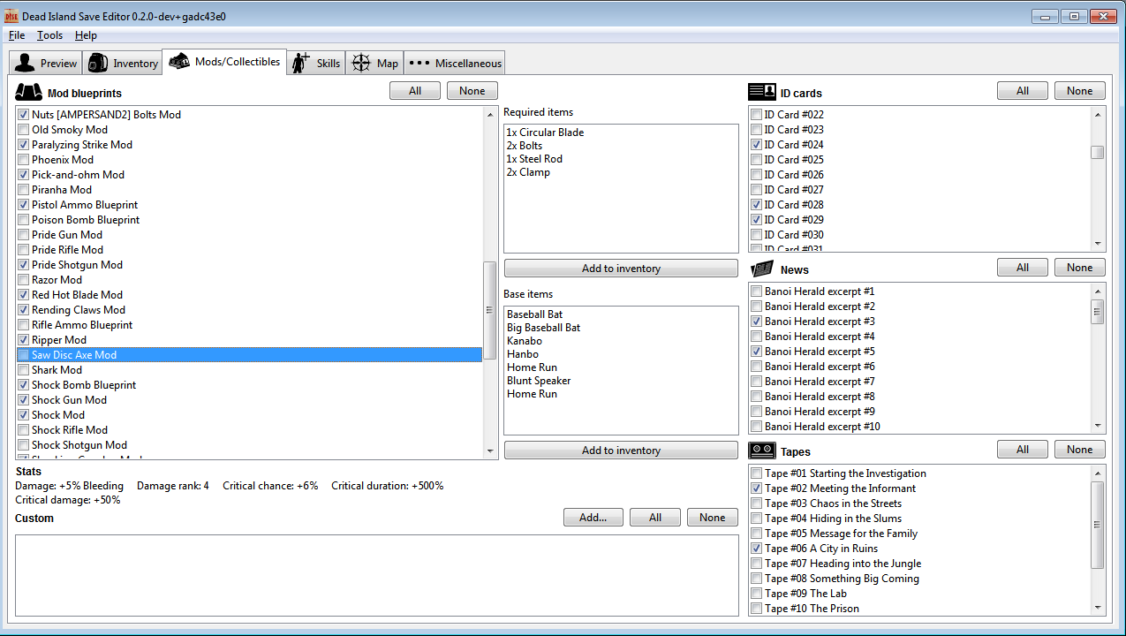Check Banoi Herald excerpt #7
Viewport: 1126px width, 636px height.
pos(757,382)
